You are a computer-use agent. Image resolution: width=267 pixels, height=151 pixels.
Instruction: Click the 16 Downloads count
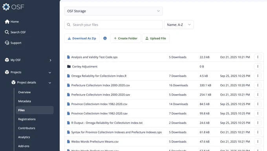(x=178, y=85)
